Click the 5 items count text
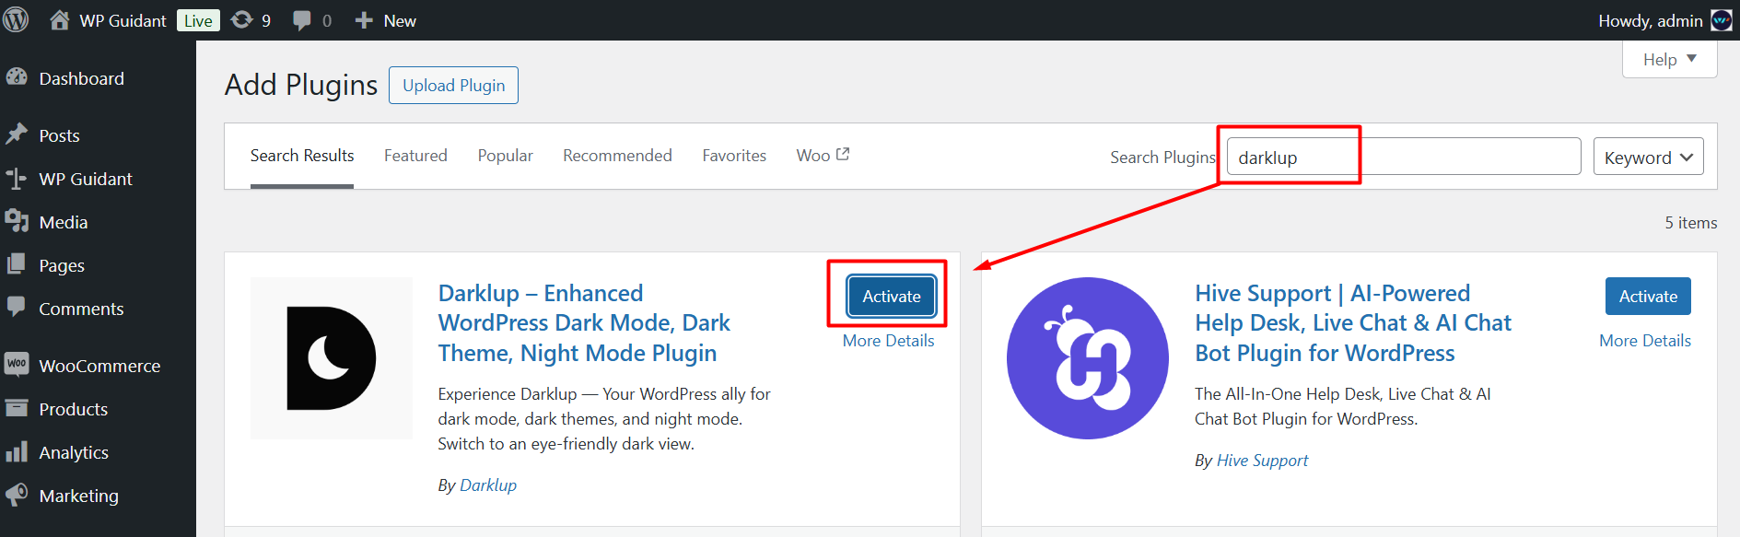 [1690, 223]
